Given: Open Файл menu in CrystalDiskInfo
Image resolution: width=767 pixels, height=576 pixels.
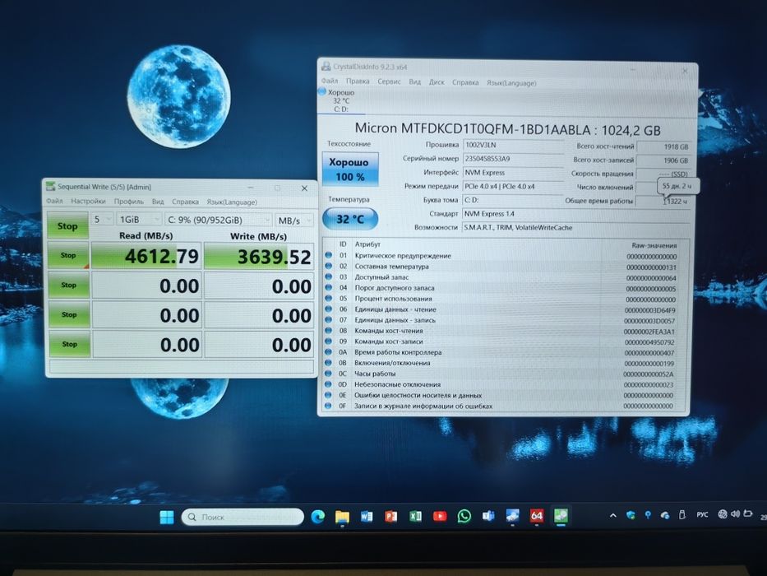Looking at the screenshot, I should pyautogui.click(x=330, y=81).
